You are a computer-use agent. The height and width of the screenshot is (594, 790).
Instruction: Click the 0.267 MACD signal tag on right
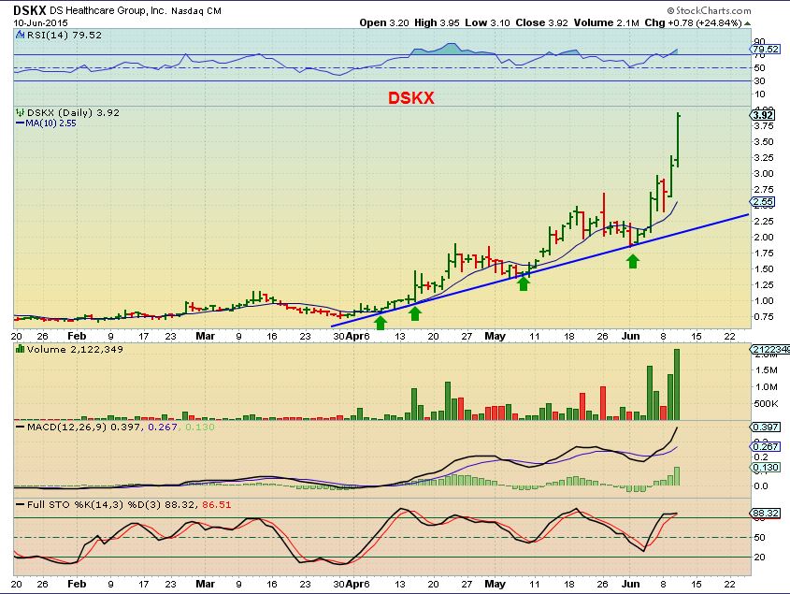point(766,446)
